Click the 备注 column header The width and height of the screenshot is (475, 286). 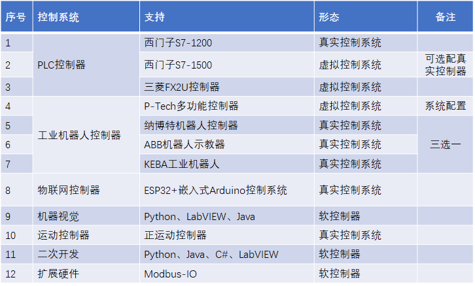coord(446,16)
